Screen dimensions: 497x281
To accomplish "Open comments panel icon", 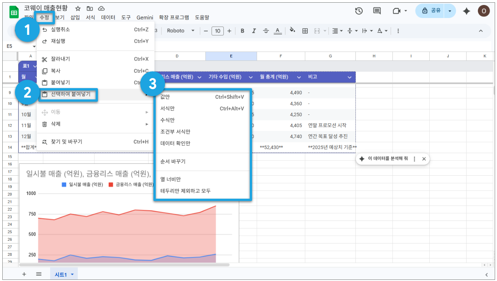I will tap(377, 11).
